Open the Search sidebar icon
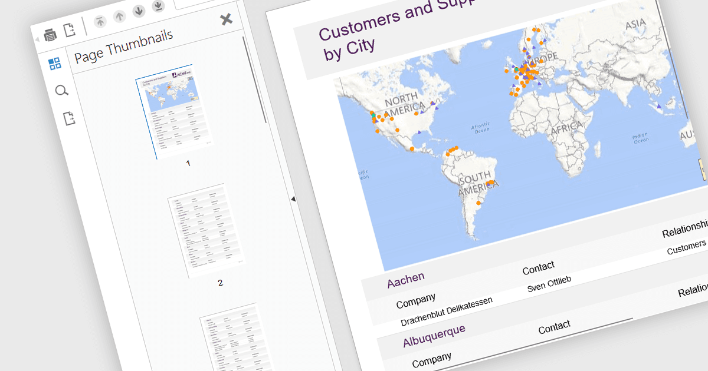708x371 pixels. point(61,91)
